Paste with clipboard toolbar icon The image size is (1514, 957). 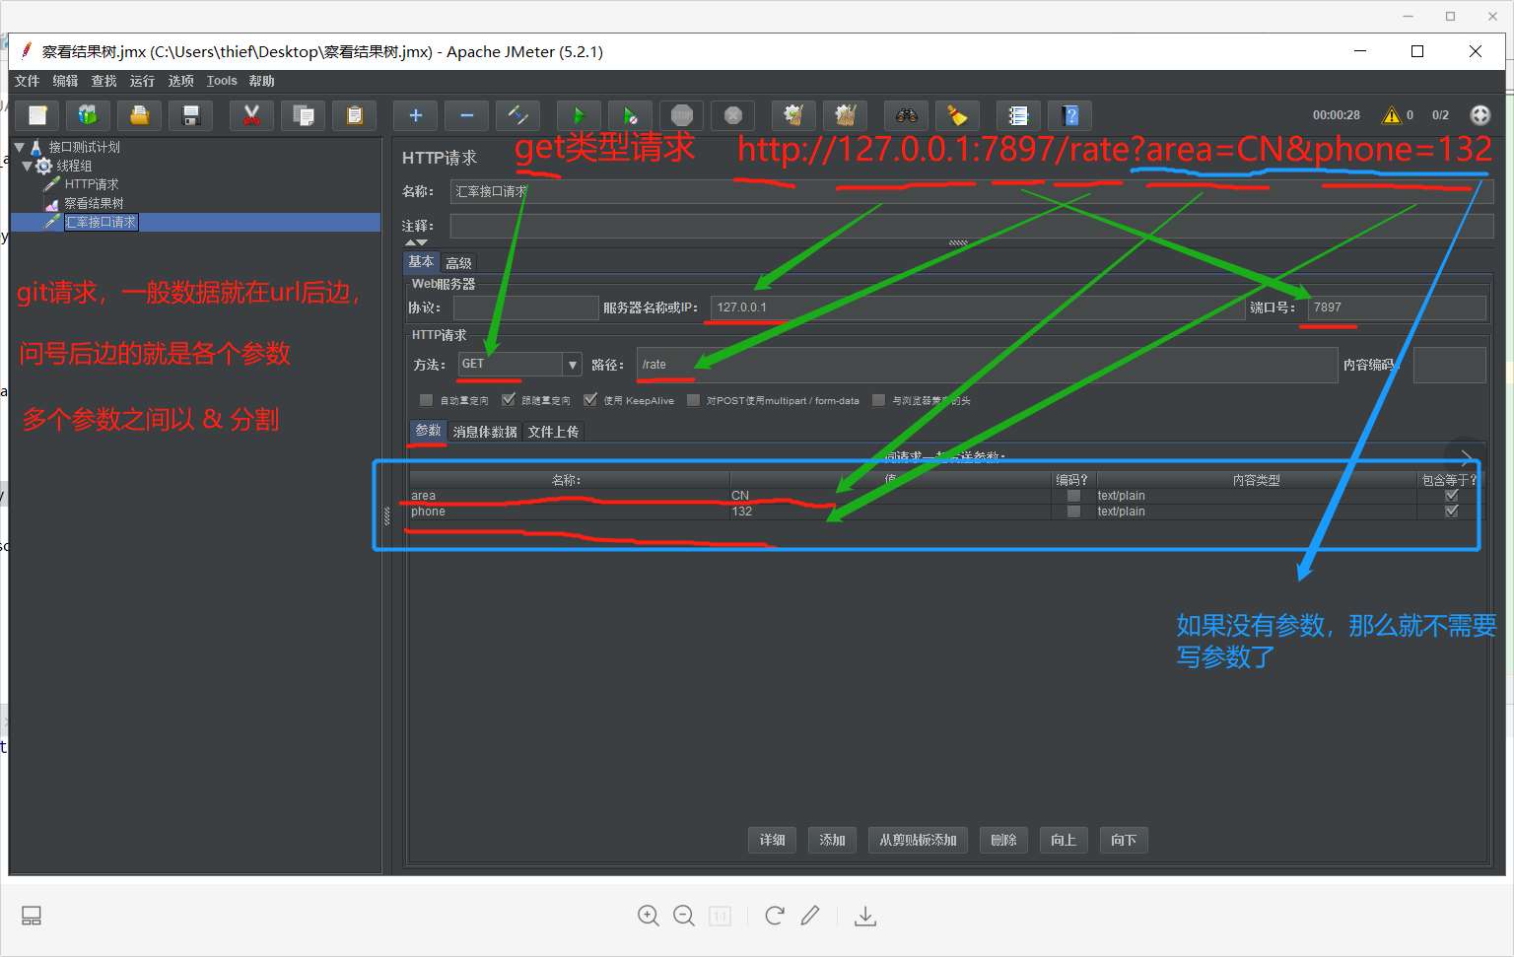pos(355,115)
